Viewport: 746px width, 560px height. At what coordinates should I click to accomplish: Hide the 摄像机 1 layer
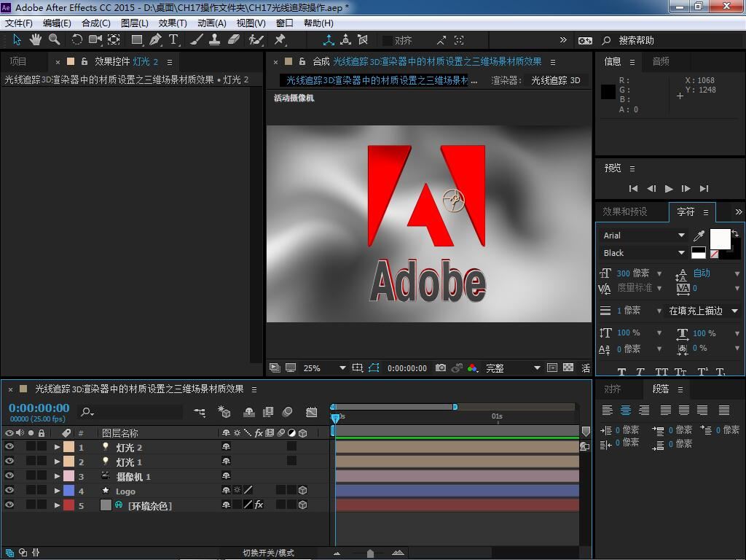click(x=9, y=475)
